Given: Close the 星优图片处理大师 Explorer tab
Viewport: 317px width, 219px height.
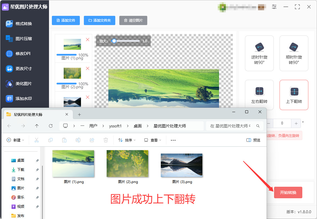Looking at the screenshot, I should 67,114.
